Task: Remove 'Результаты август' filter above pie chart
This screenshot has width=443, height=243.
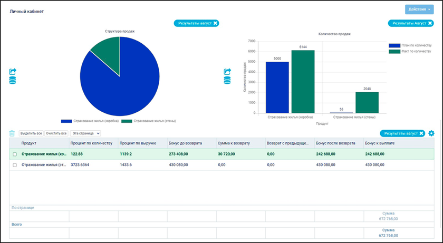Action: click(x=215, y=23)
